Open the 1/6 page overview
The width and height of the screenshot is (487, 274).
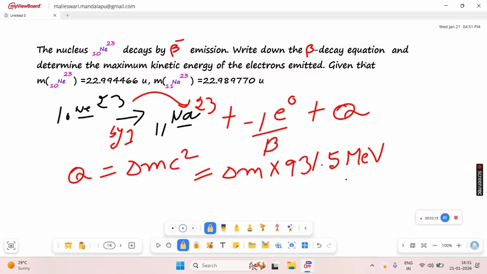point(109,245)
